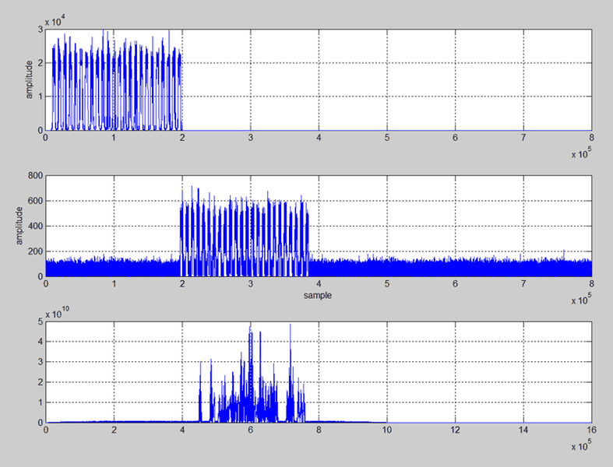Click the "400" y-axis tick on middle plot
The image size is (613, 467).
34,226
